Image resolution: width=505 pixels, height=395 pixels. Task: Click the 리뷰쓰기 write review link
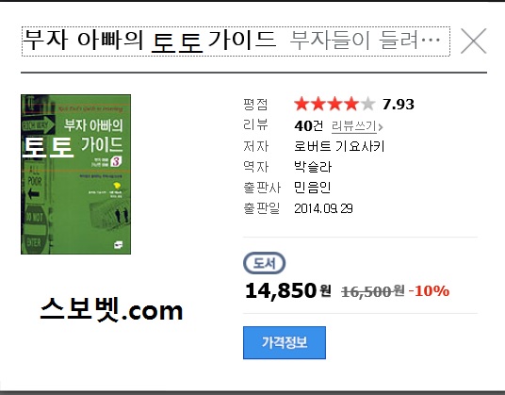(x=354, y=126)
